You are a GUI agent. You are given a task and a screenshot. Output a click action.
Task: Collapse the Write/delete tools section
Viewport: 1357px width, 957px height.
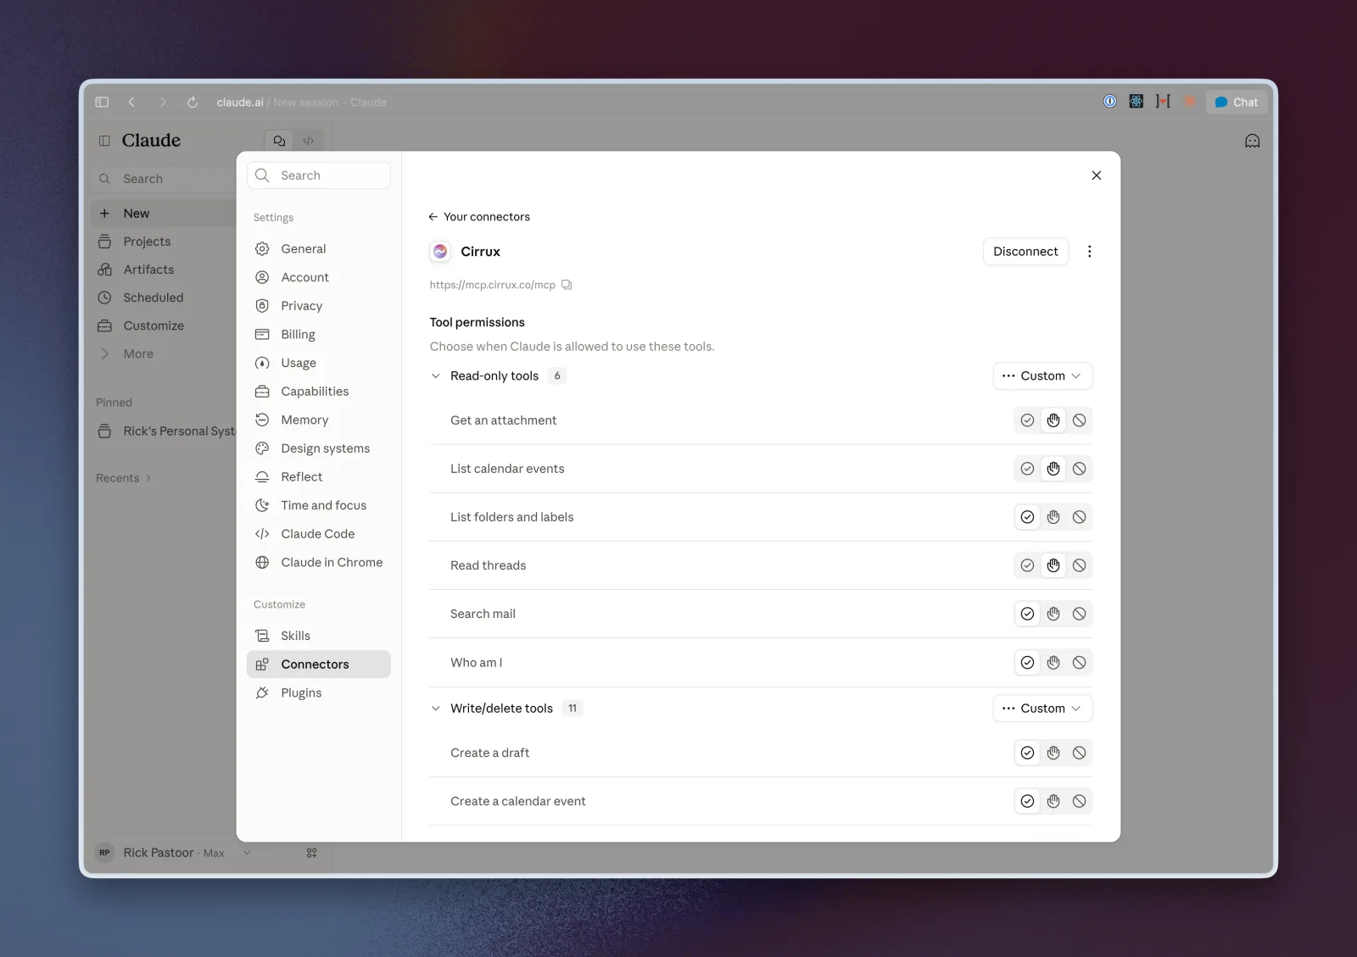436,709
